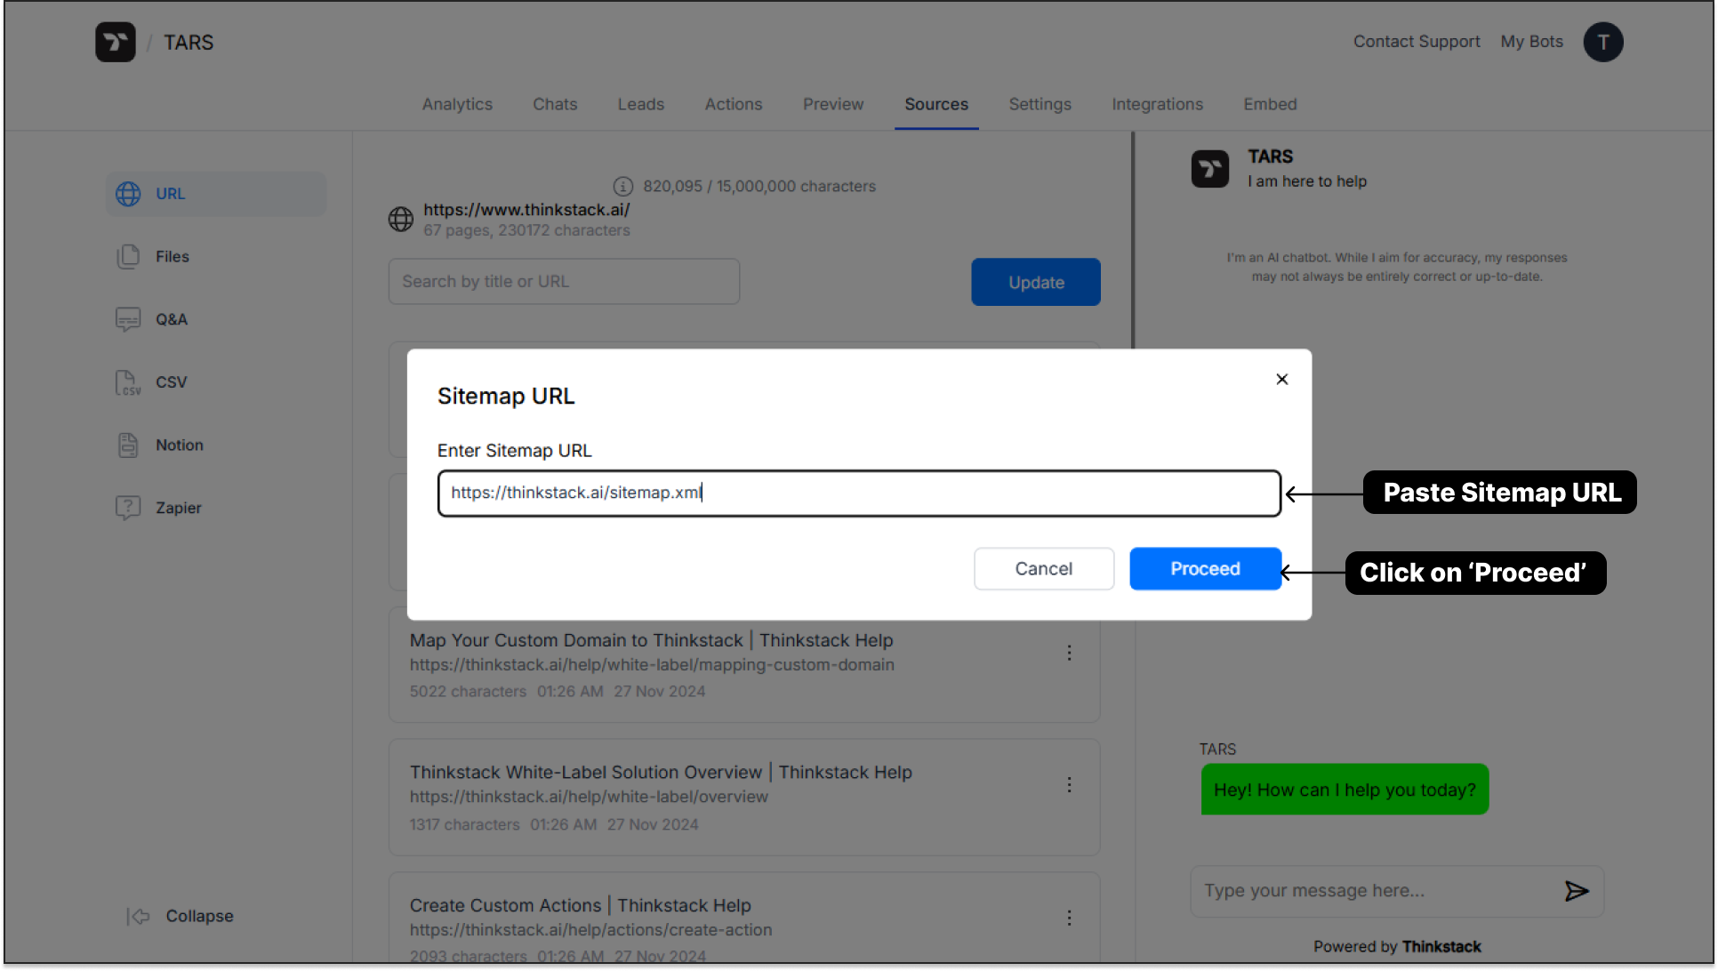Image resolution: width=1718 pixels, height=971 pixels.
Task: Click the Proceed button
Action: click(x=1205, y=568)
